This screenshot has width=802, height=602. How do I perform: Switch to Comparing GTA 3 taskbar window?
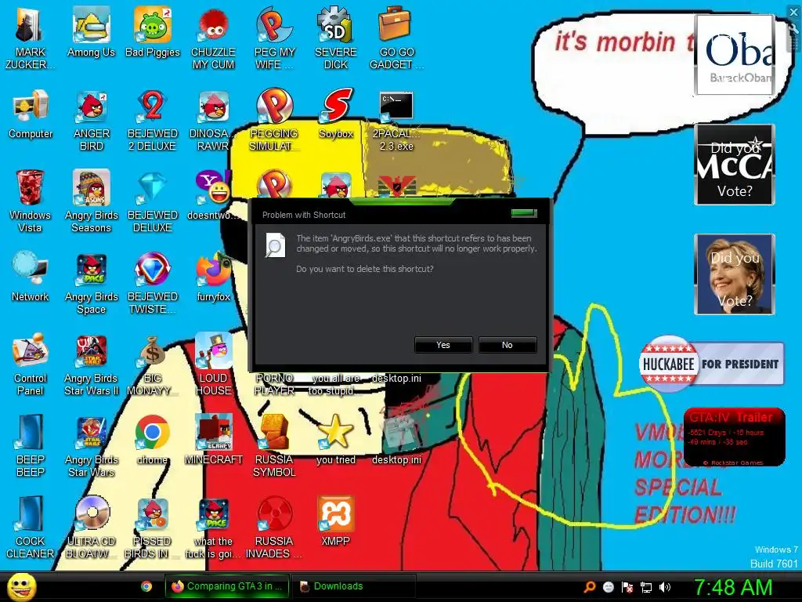tap(227, 586)
